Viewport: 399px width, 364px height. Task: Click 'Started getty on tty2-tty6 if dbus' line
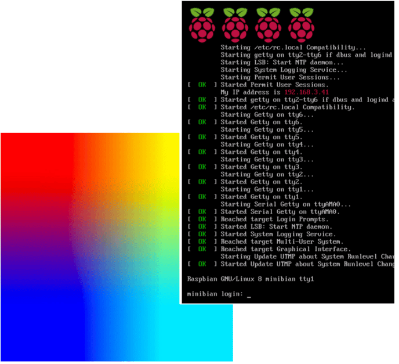point(307,100)
